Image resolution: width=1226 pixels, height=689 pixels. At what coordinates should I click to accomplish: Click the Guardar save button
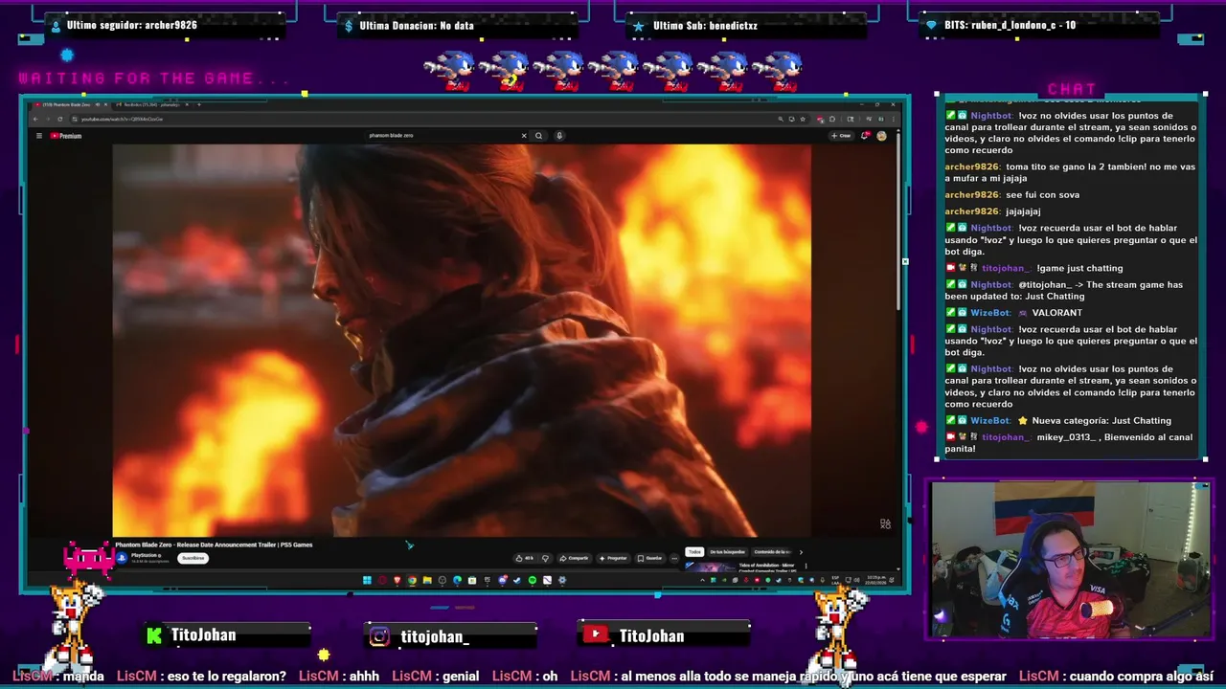650,558
